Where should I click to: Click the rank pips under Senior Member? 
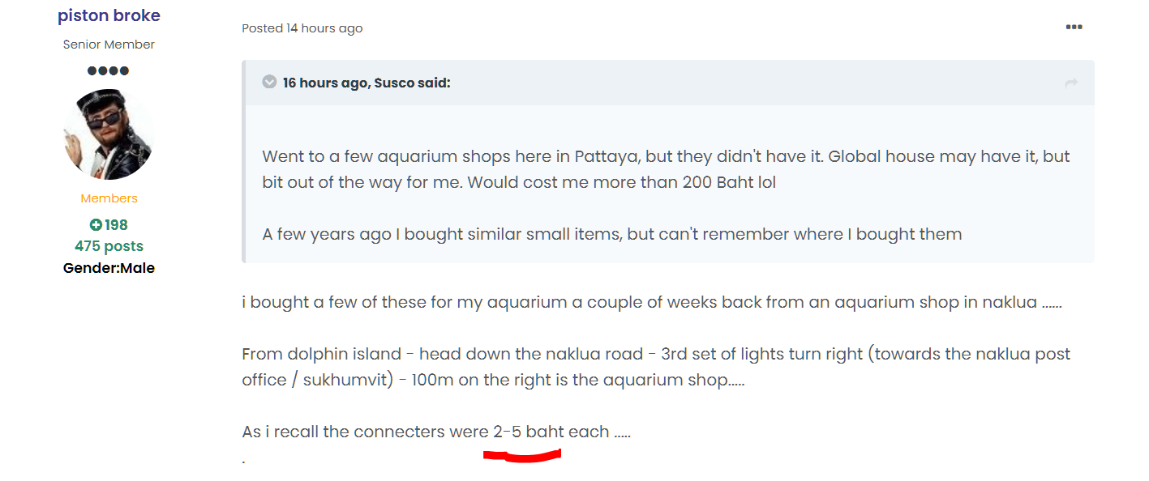tap(108, 70)
